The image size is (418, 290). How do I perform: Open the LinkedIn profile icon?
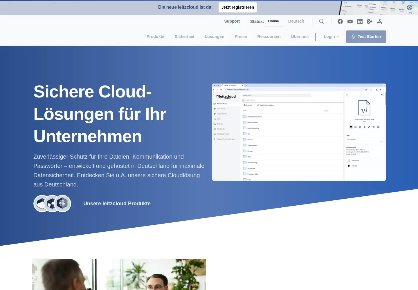[x=360, y=21]
